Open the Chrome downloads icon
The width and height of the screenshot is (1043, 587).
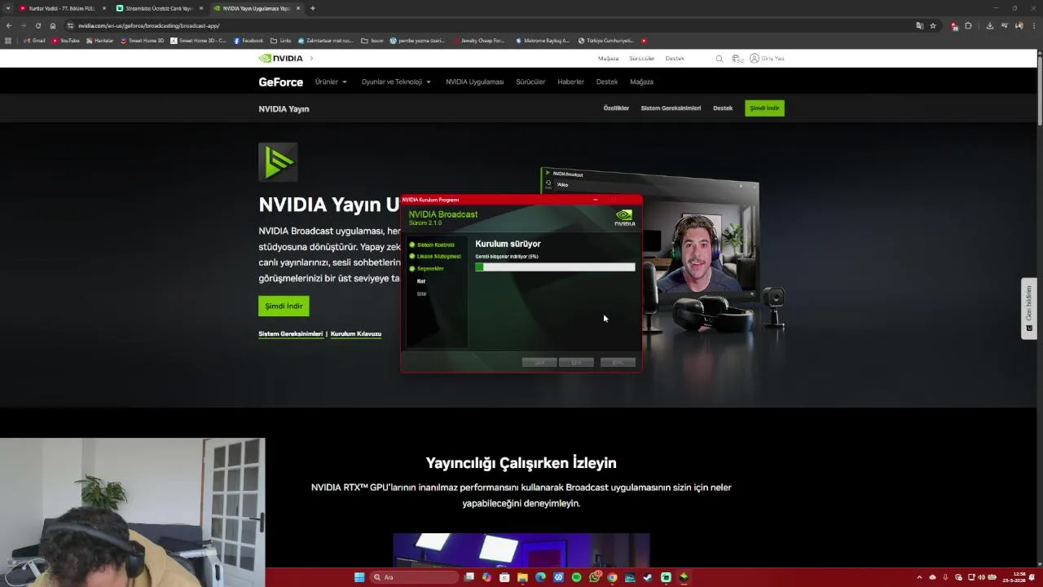(989, 25)
